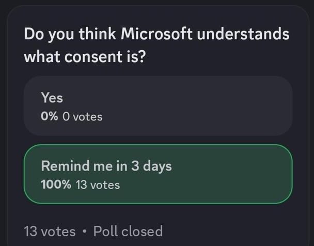Click the "100%" percentage label
314x246 pixels.
click(x=56, y=185)
